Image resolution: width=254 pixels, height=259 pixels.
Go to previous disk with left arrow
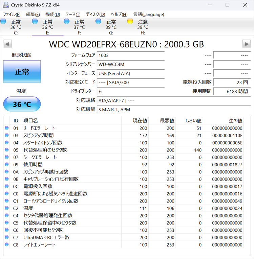7,44
